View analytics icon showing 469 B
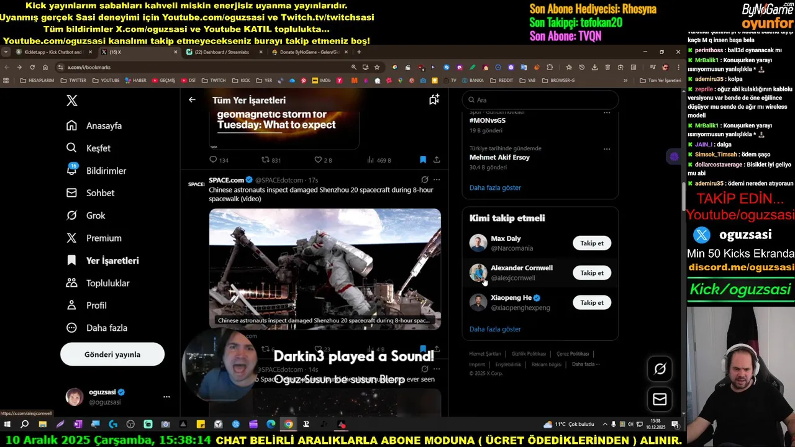 tap(370, 160)
